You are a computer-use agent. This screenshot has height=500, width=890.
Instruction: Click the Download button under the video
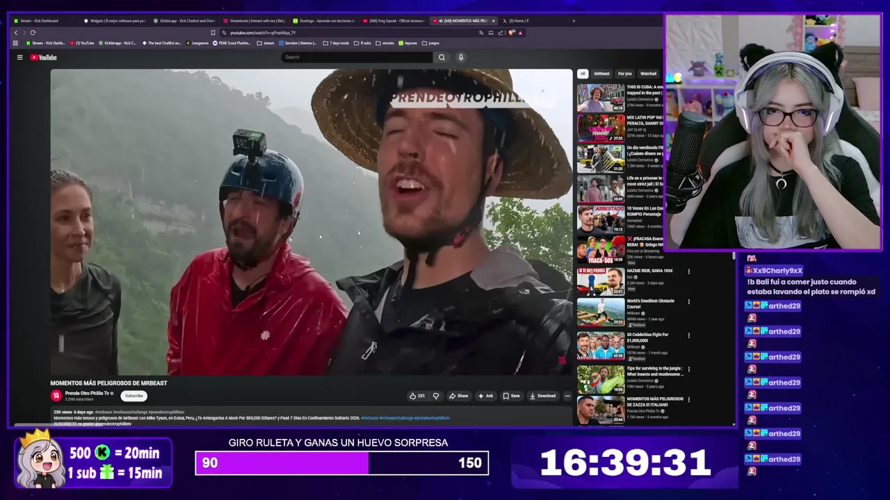tap(542, 396)
